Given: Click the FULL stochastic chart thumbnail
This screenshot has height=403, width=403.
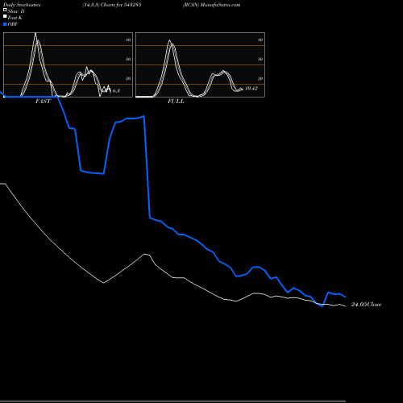Looking at the screenshot, I should coord(200,64).
